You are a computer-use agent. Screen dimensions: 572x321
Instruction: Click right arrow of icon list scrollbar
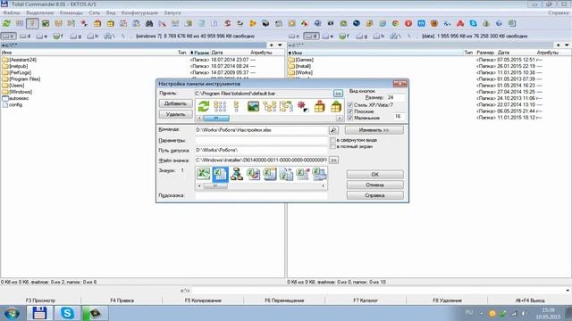coord(324,186)
